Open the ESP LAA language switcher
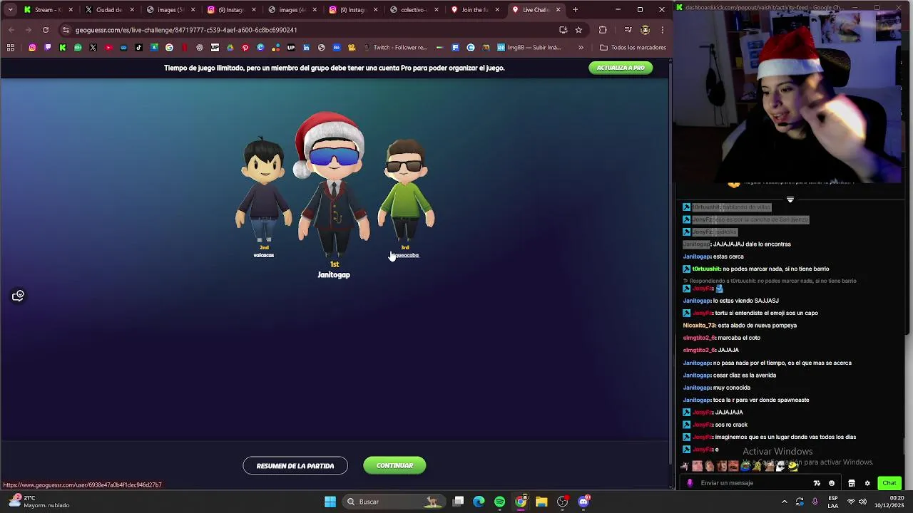This screenshot has height=513, width=913. click(833, 502)
